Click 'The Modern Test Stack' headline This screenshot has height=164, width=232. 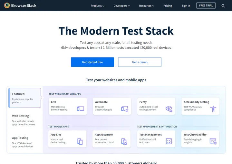point(116,31)
